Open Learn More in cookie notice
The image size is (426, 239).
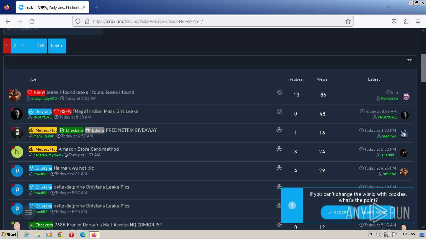pos(374,212)
